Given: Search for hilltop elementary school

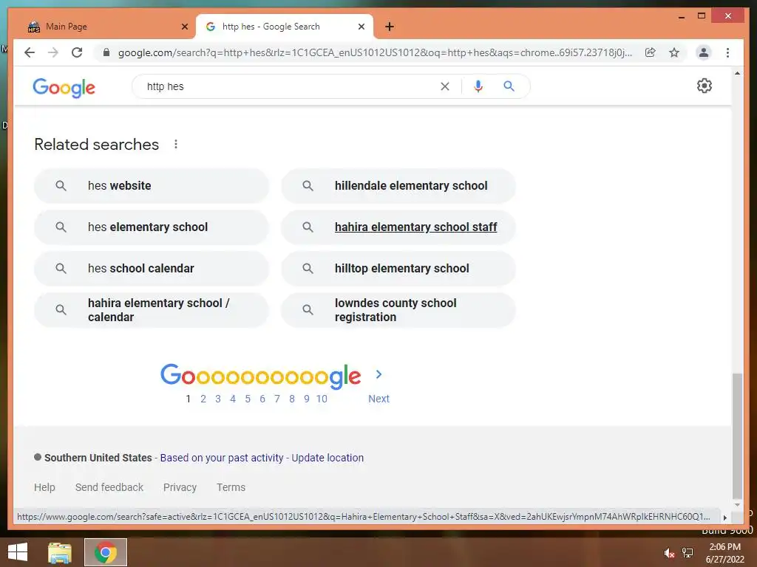Looking at the screenshot, I should 398,269.
